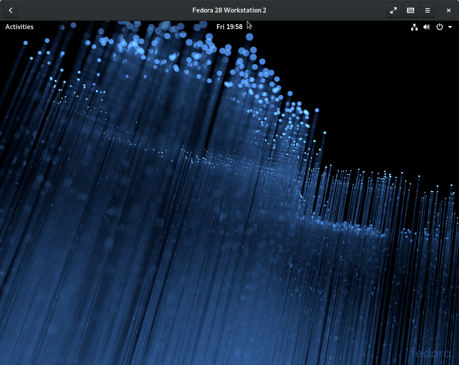The height and width of the screenshot is (365, 459).
Task: Click the Fri 19:58 clock
Action: (229, 27)
